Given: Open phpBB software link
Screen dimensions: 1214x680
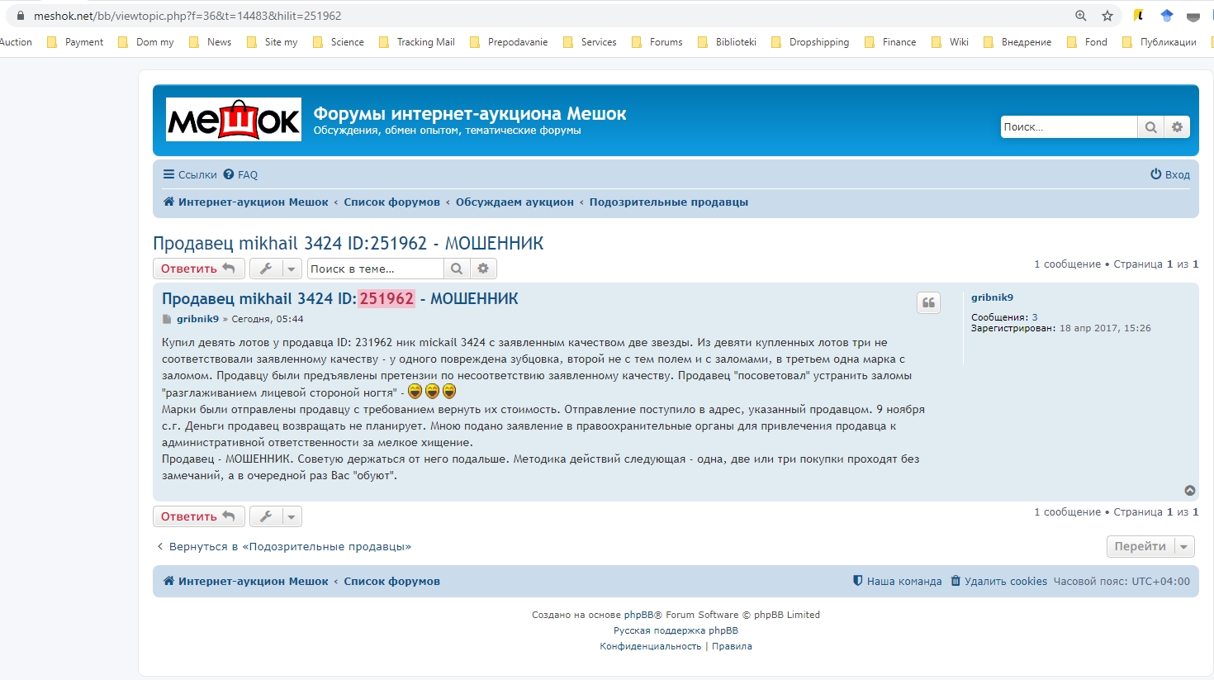Looking at the screenshot, I should point(638,615).
